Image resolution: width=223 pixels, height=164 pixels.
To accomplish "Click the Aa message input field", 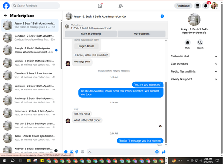I will 120,152.
